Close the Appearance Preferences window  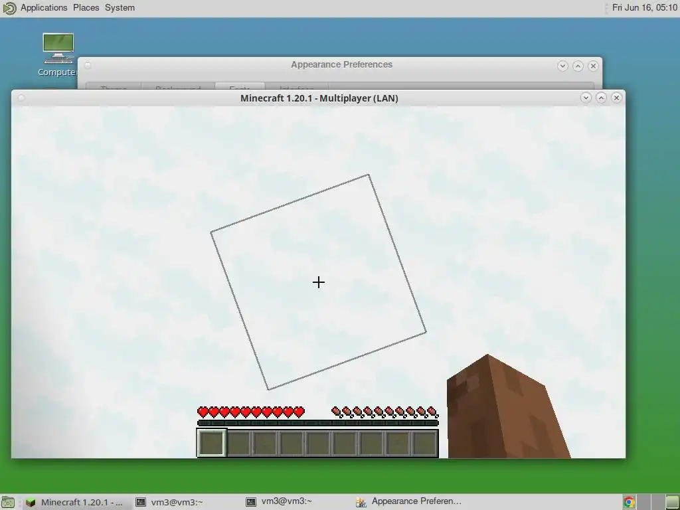tap(593, 66)
